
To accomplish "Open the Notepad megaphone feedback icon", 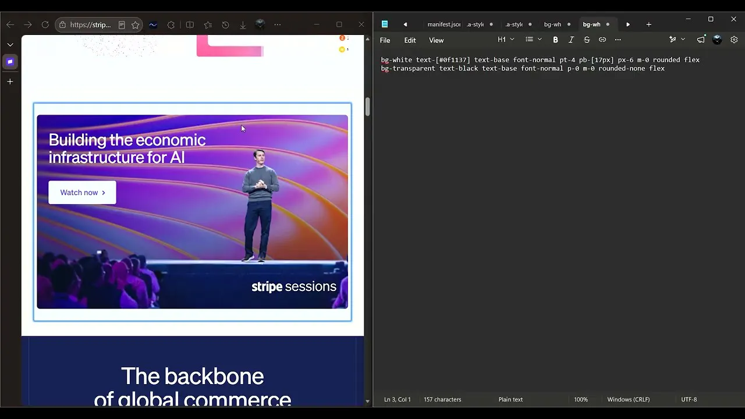I will tap(701, 40).
